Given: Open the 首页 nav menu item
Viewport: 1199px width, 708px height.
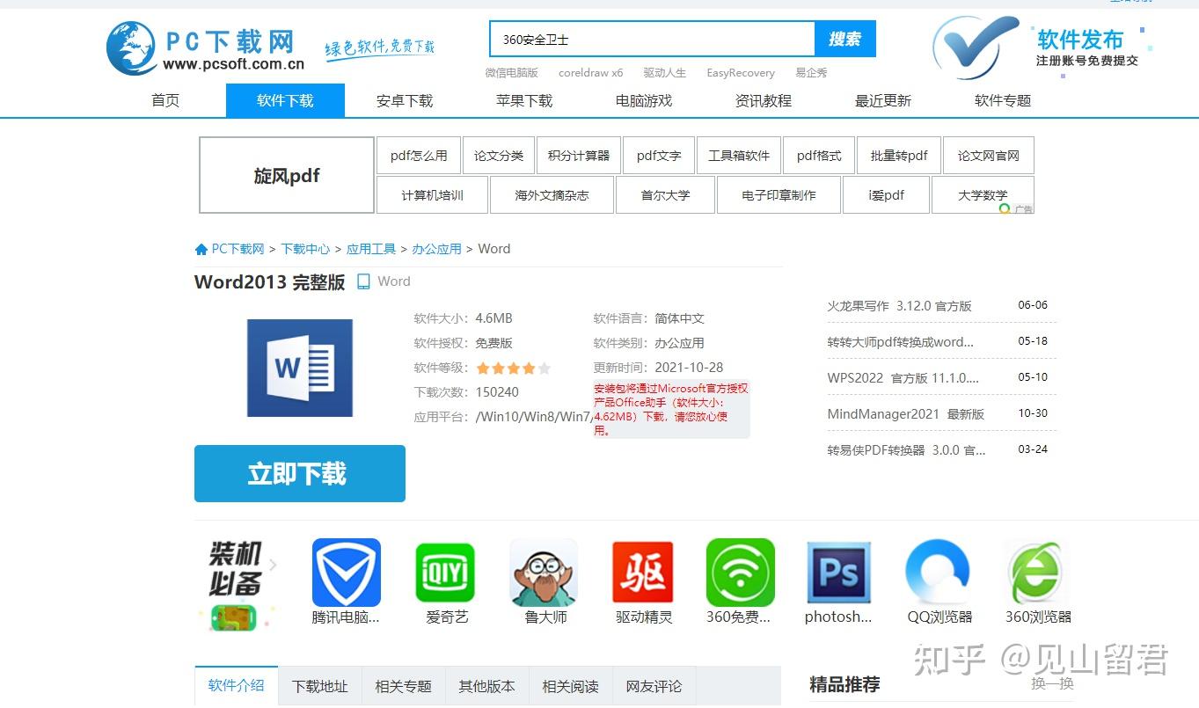Looking at the screenshot, I should pos(165,100).
